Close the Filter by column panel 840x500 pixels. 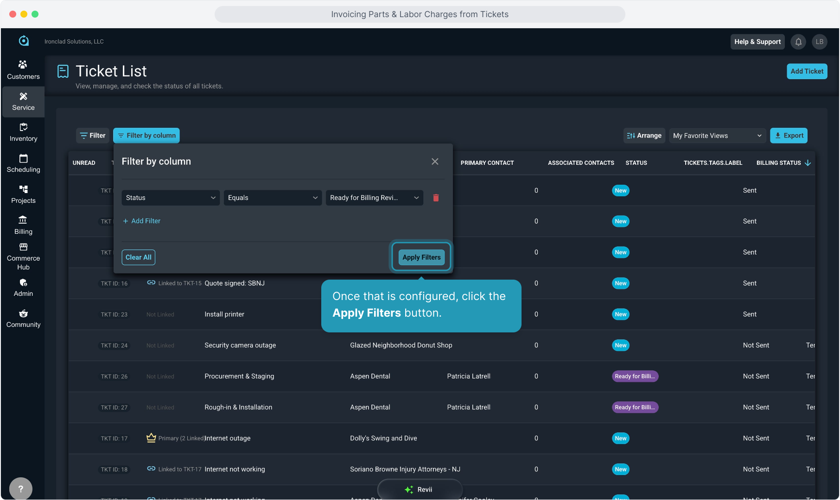(435, 162)
